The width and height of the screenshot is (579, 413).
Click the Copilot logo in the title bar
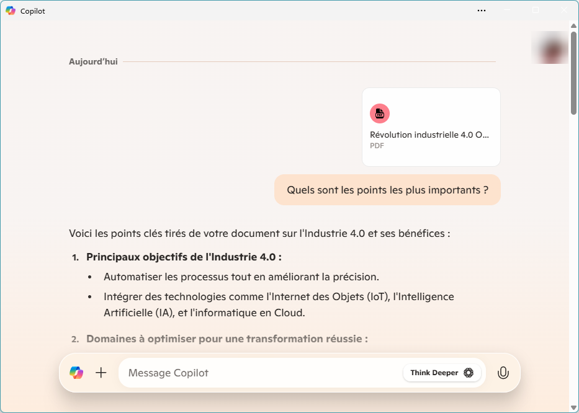coord(11,11)
